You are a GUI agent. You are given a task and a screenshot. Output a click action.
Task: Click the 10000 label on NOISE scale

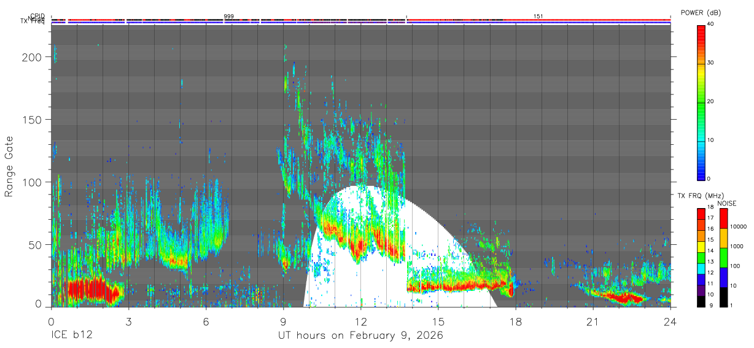pyautogui.click(x=738, y=227)
